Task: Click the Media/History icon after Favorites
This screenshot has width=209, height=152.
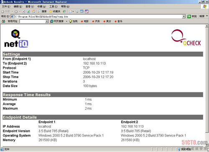Action: click(64, 11)
